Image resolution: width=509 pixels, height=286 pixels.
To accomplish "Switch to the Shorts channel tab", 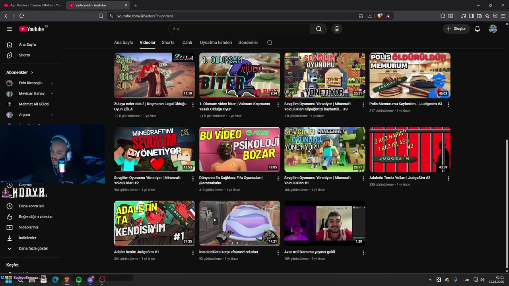I will tap(168, 43).
